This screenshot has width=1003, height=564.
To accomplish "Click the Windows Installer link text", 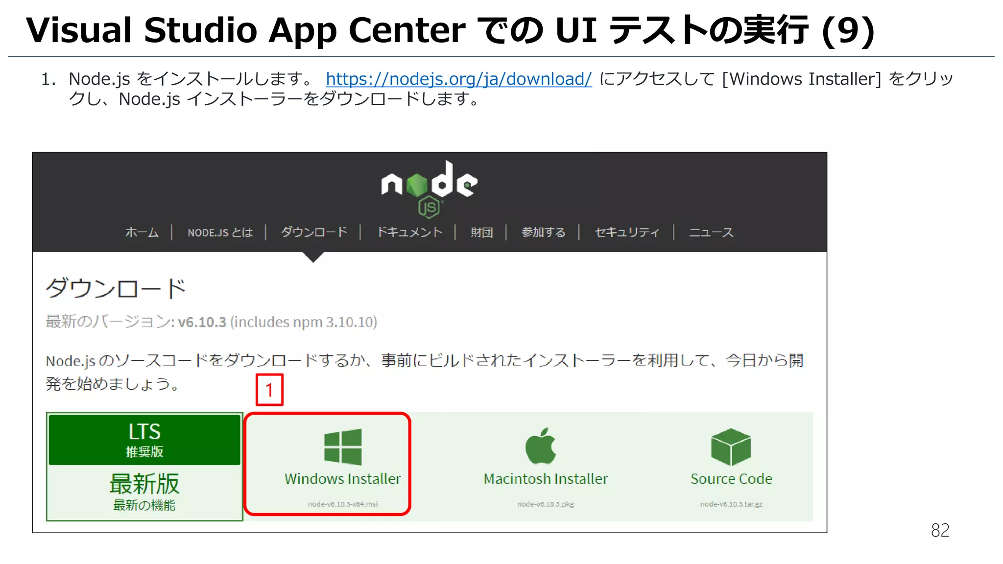I will click(343, 479).
